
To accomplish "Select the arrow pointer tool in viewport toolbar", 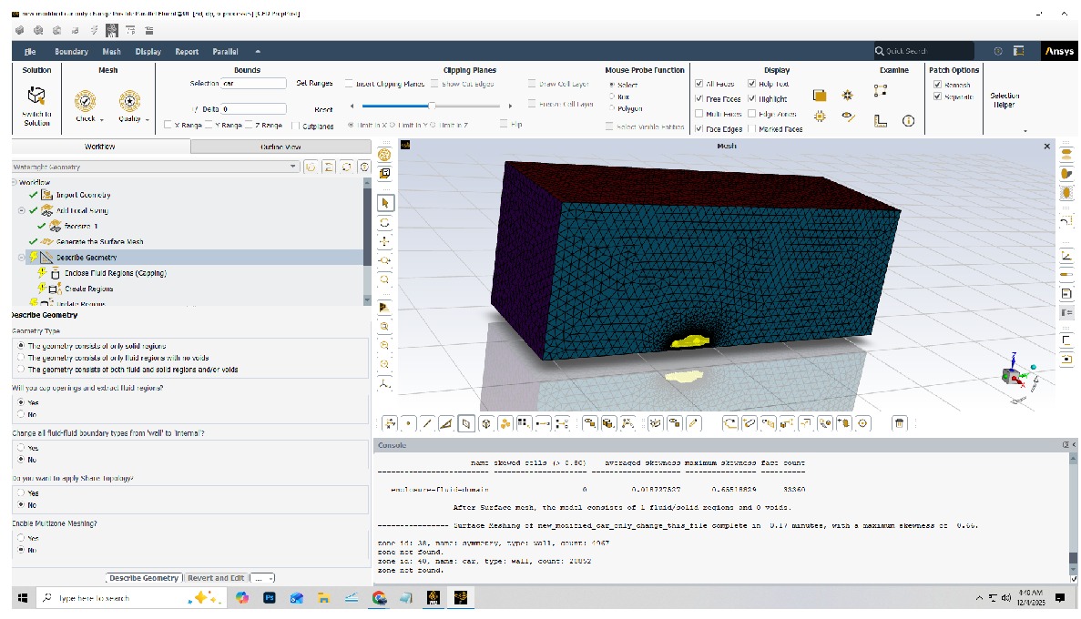I will 384,203.
